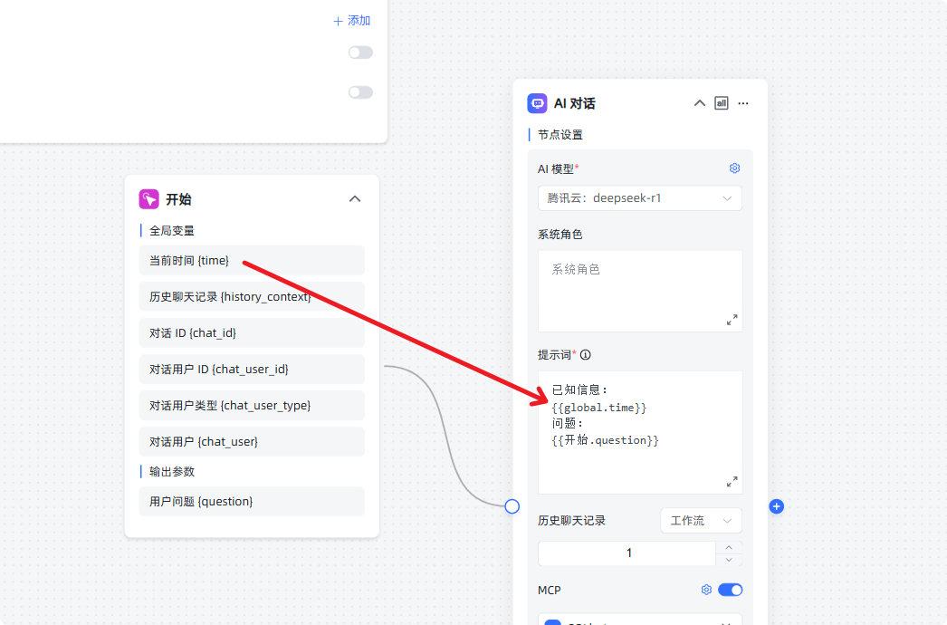Select the 对话 ID {chat_id} variable

pos(252,333)
